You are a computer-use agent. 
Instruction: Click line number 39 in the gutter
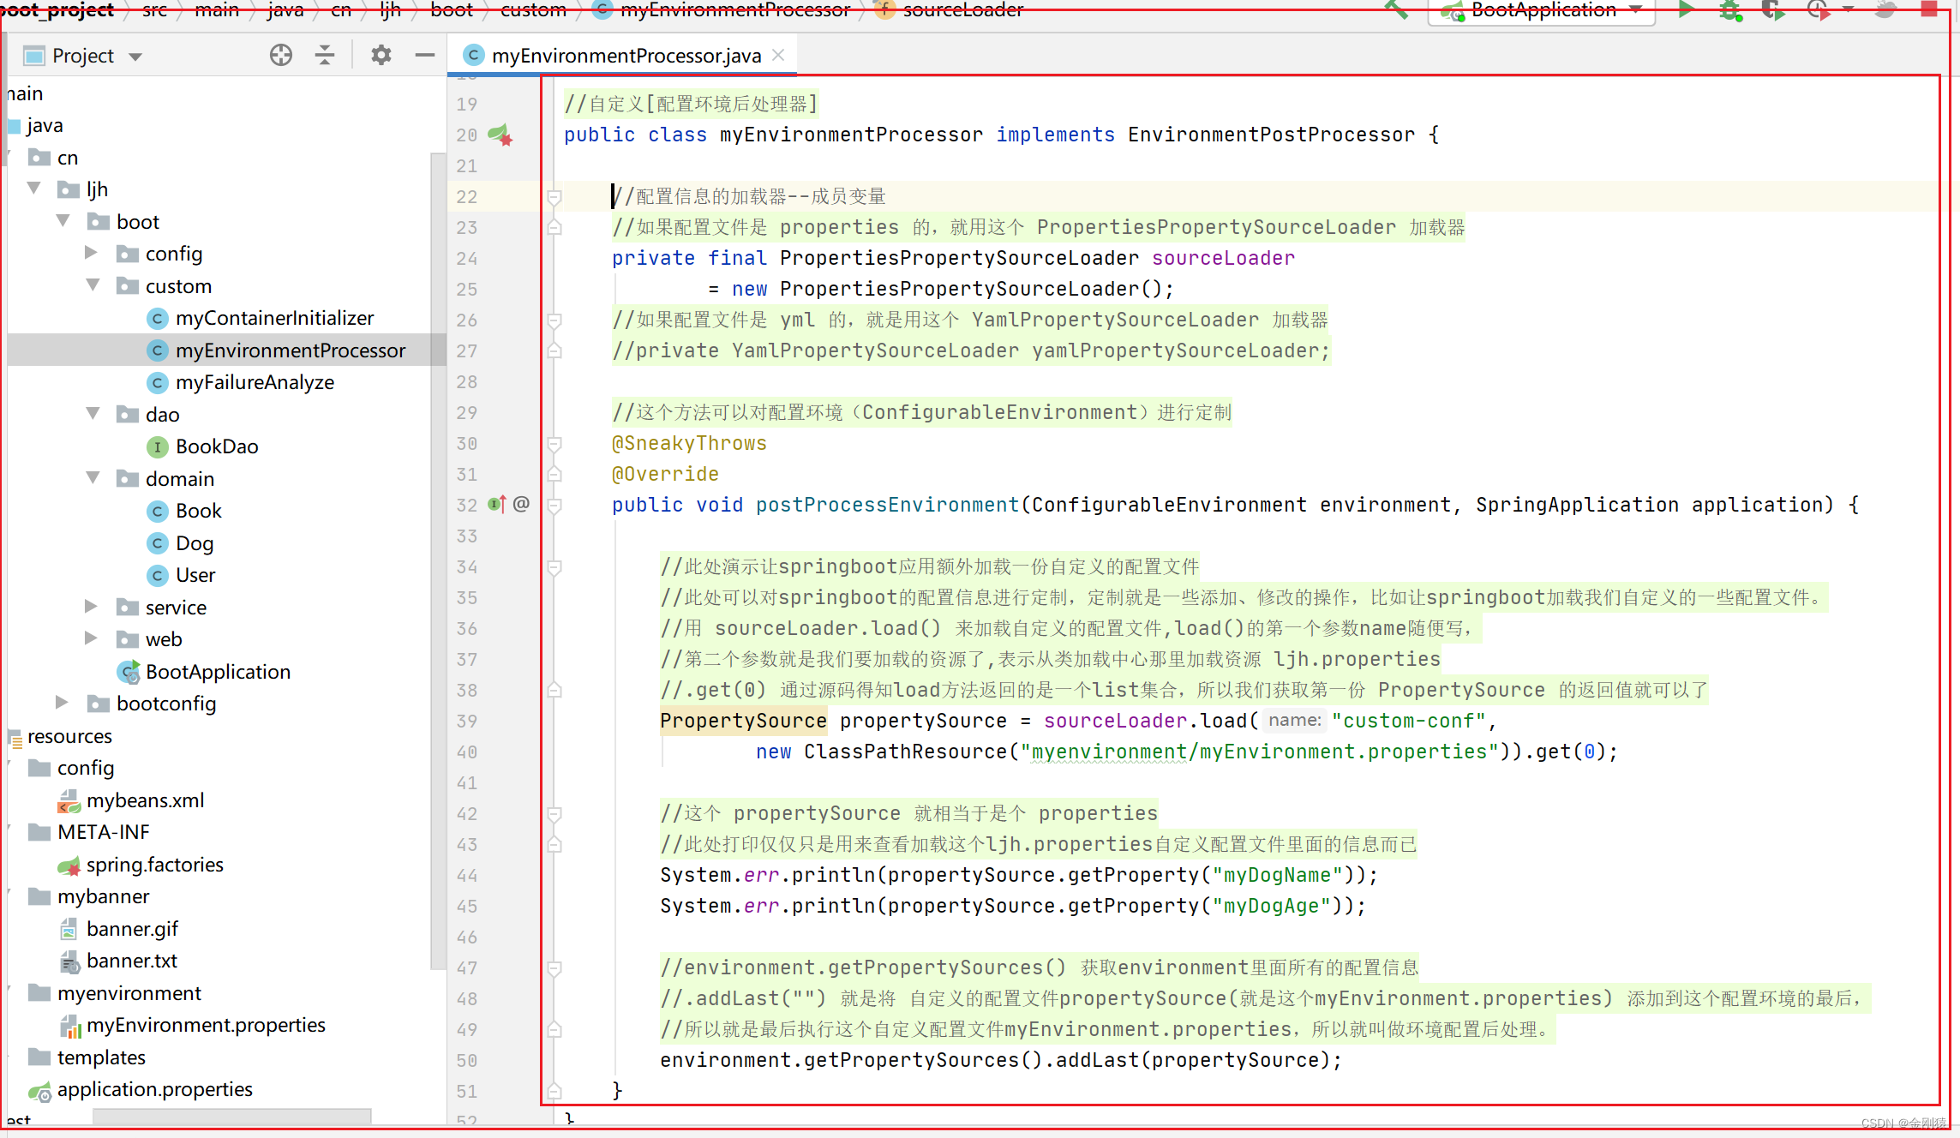pos(467,722)
